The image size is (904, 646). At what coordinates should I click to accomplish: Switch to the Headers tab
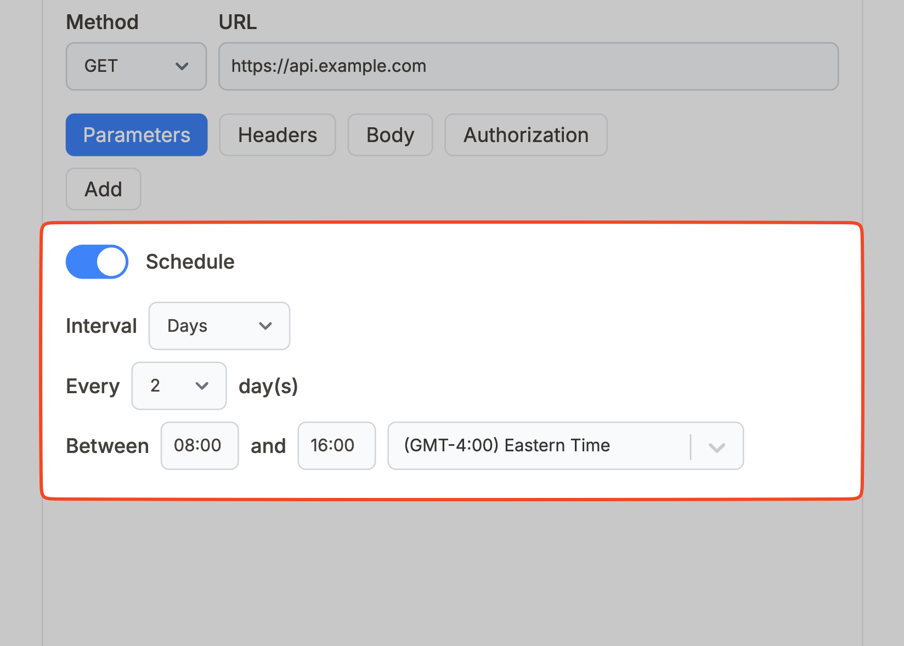point(277,135)
